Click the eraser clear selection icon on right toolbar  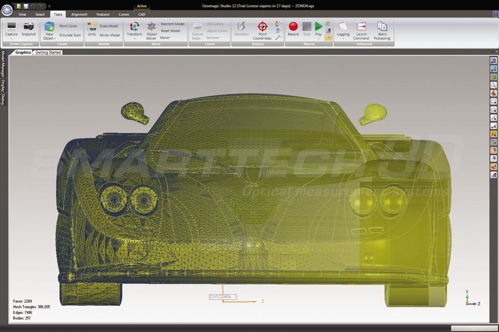494,175
